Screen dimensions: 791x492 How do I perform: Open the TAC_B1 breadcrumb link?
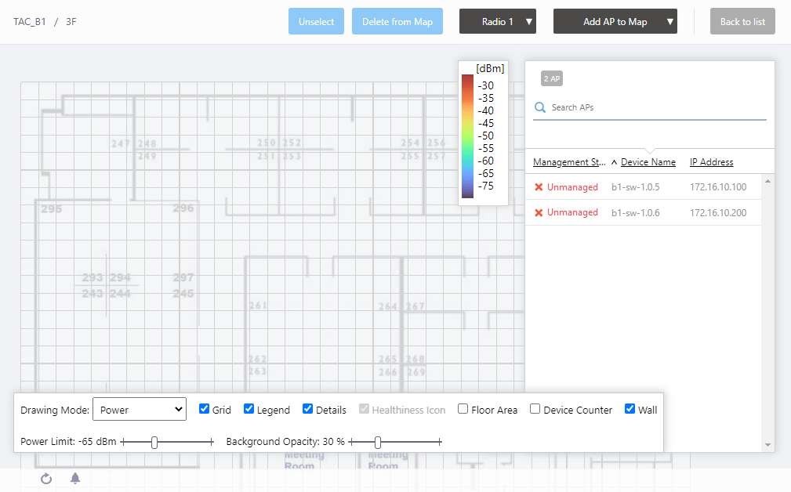tap(30, 22)
